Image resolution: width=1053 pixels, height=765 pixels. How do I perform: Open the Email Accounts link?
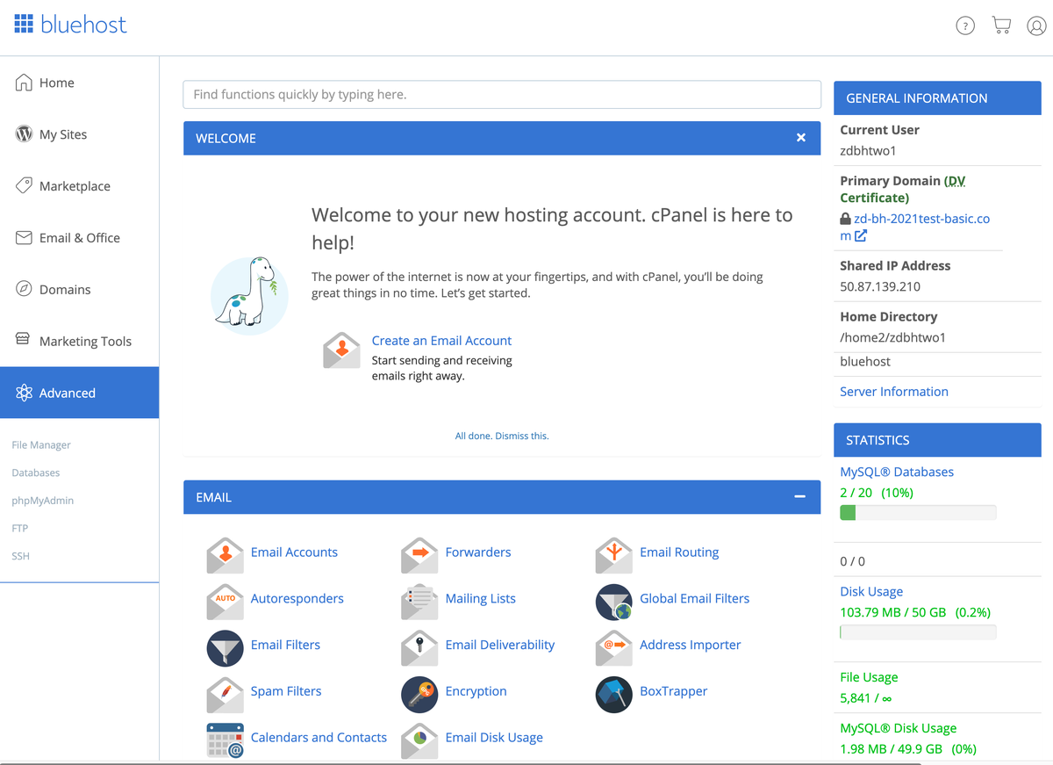click(294, 552)
